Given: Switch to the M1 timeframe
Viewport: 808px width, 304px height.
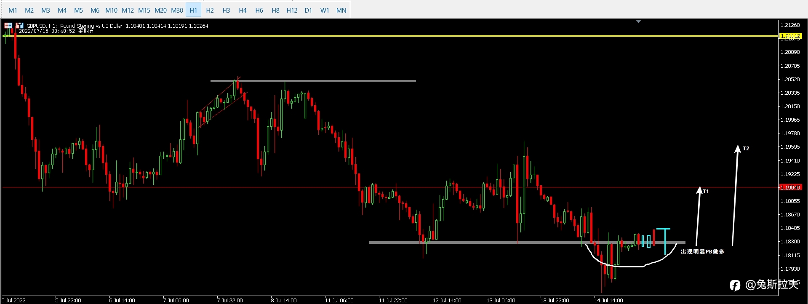Looking at the screenshot, I should click(x=13, y=10).
